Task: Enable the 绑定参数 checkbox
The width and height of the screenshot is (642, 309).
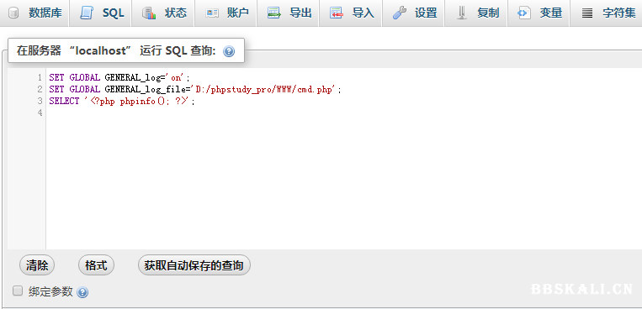Action: pos(17,291)
